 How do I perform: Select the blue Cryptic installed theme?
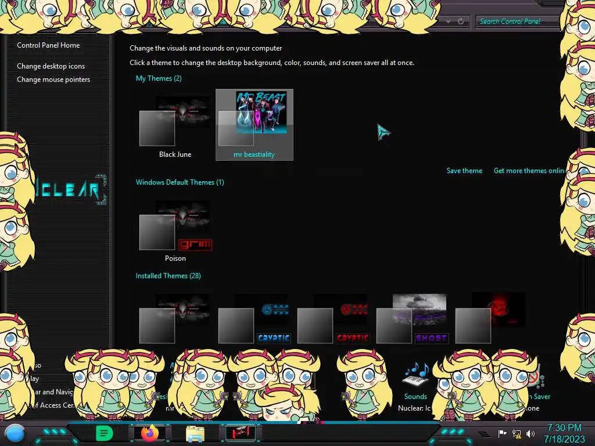(x=255, y=319)
